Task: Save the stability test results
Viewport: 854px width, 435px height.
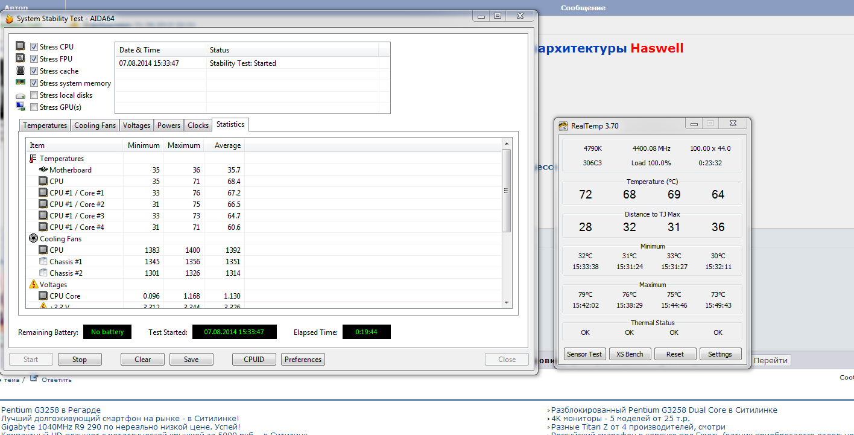Action: pos(191,359)
